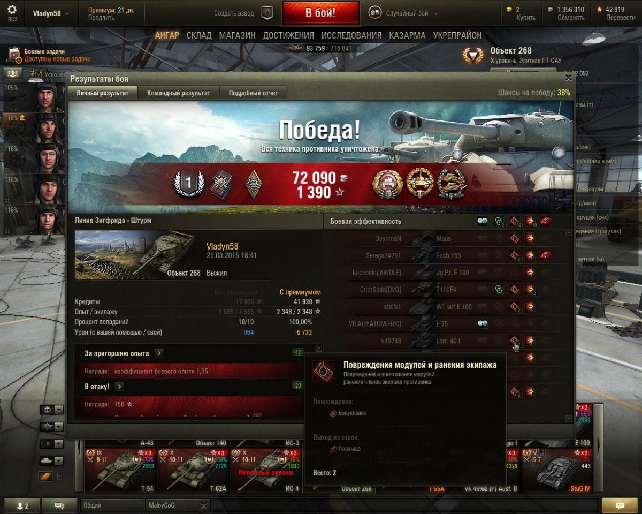Open the ИССЛЕДОВАНИЯ menu
Screen dimensions: 642x514
pyautogui.click(x=351, y=35)
